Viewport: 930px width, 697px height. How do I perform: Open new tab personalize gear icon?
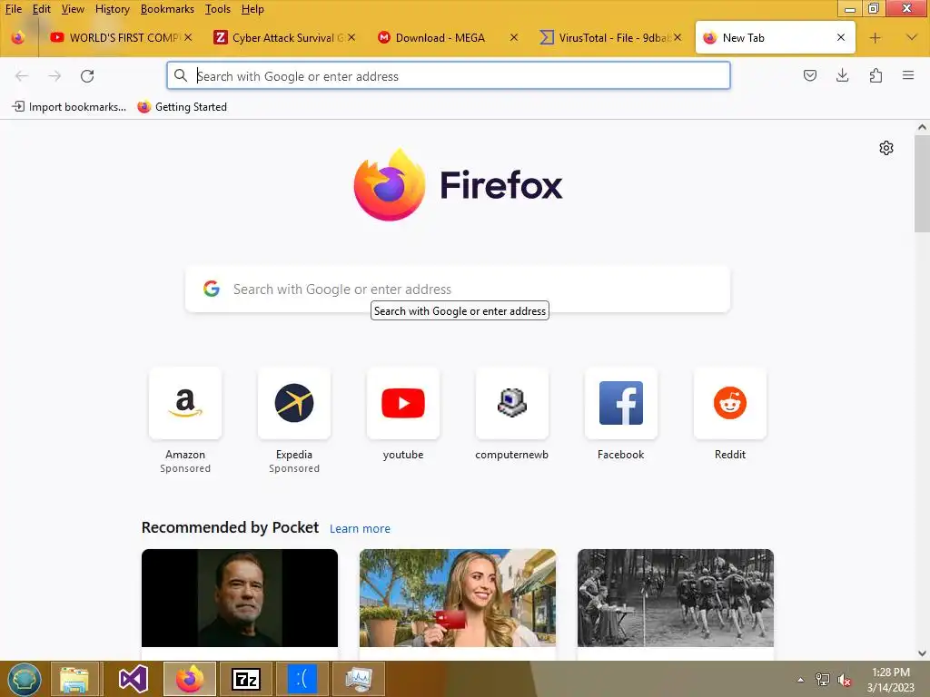(886, 148)
